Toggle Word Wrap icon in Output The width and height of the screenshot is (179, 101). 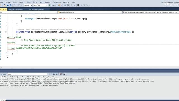(64, 74)
